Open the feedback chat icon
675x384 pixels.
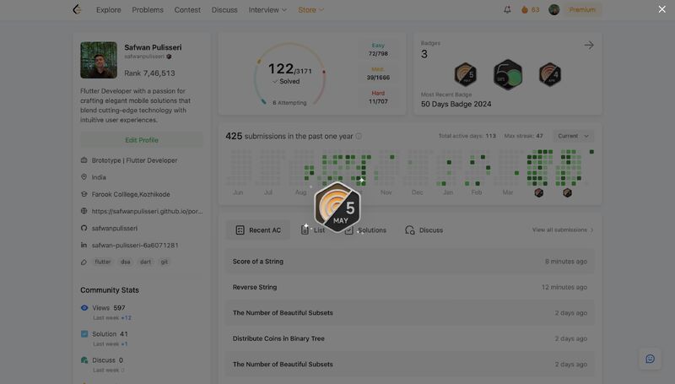[x=650, y=359]
